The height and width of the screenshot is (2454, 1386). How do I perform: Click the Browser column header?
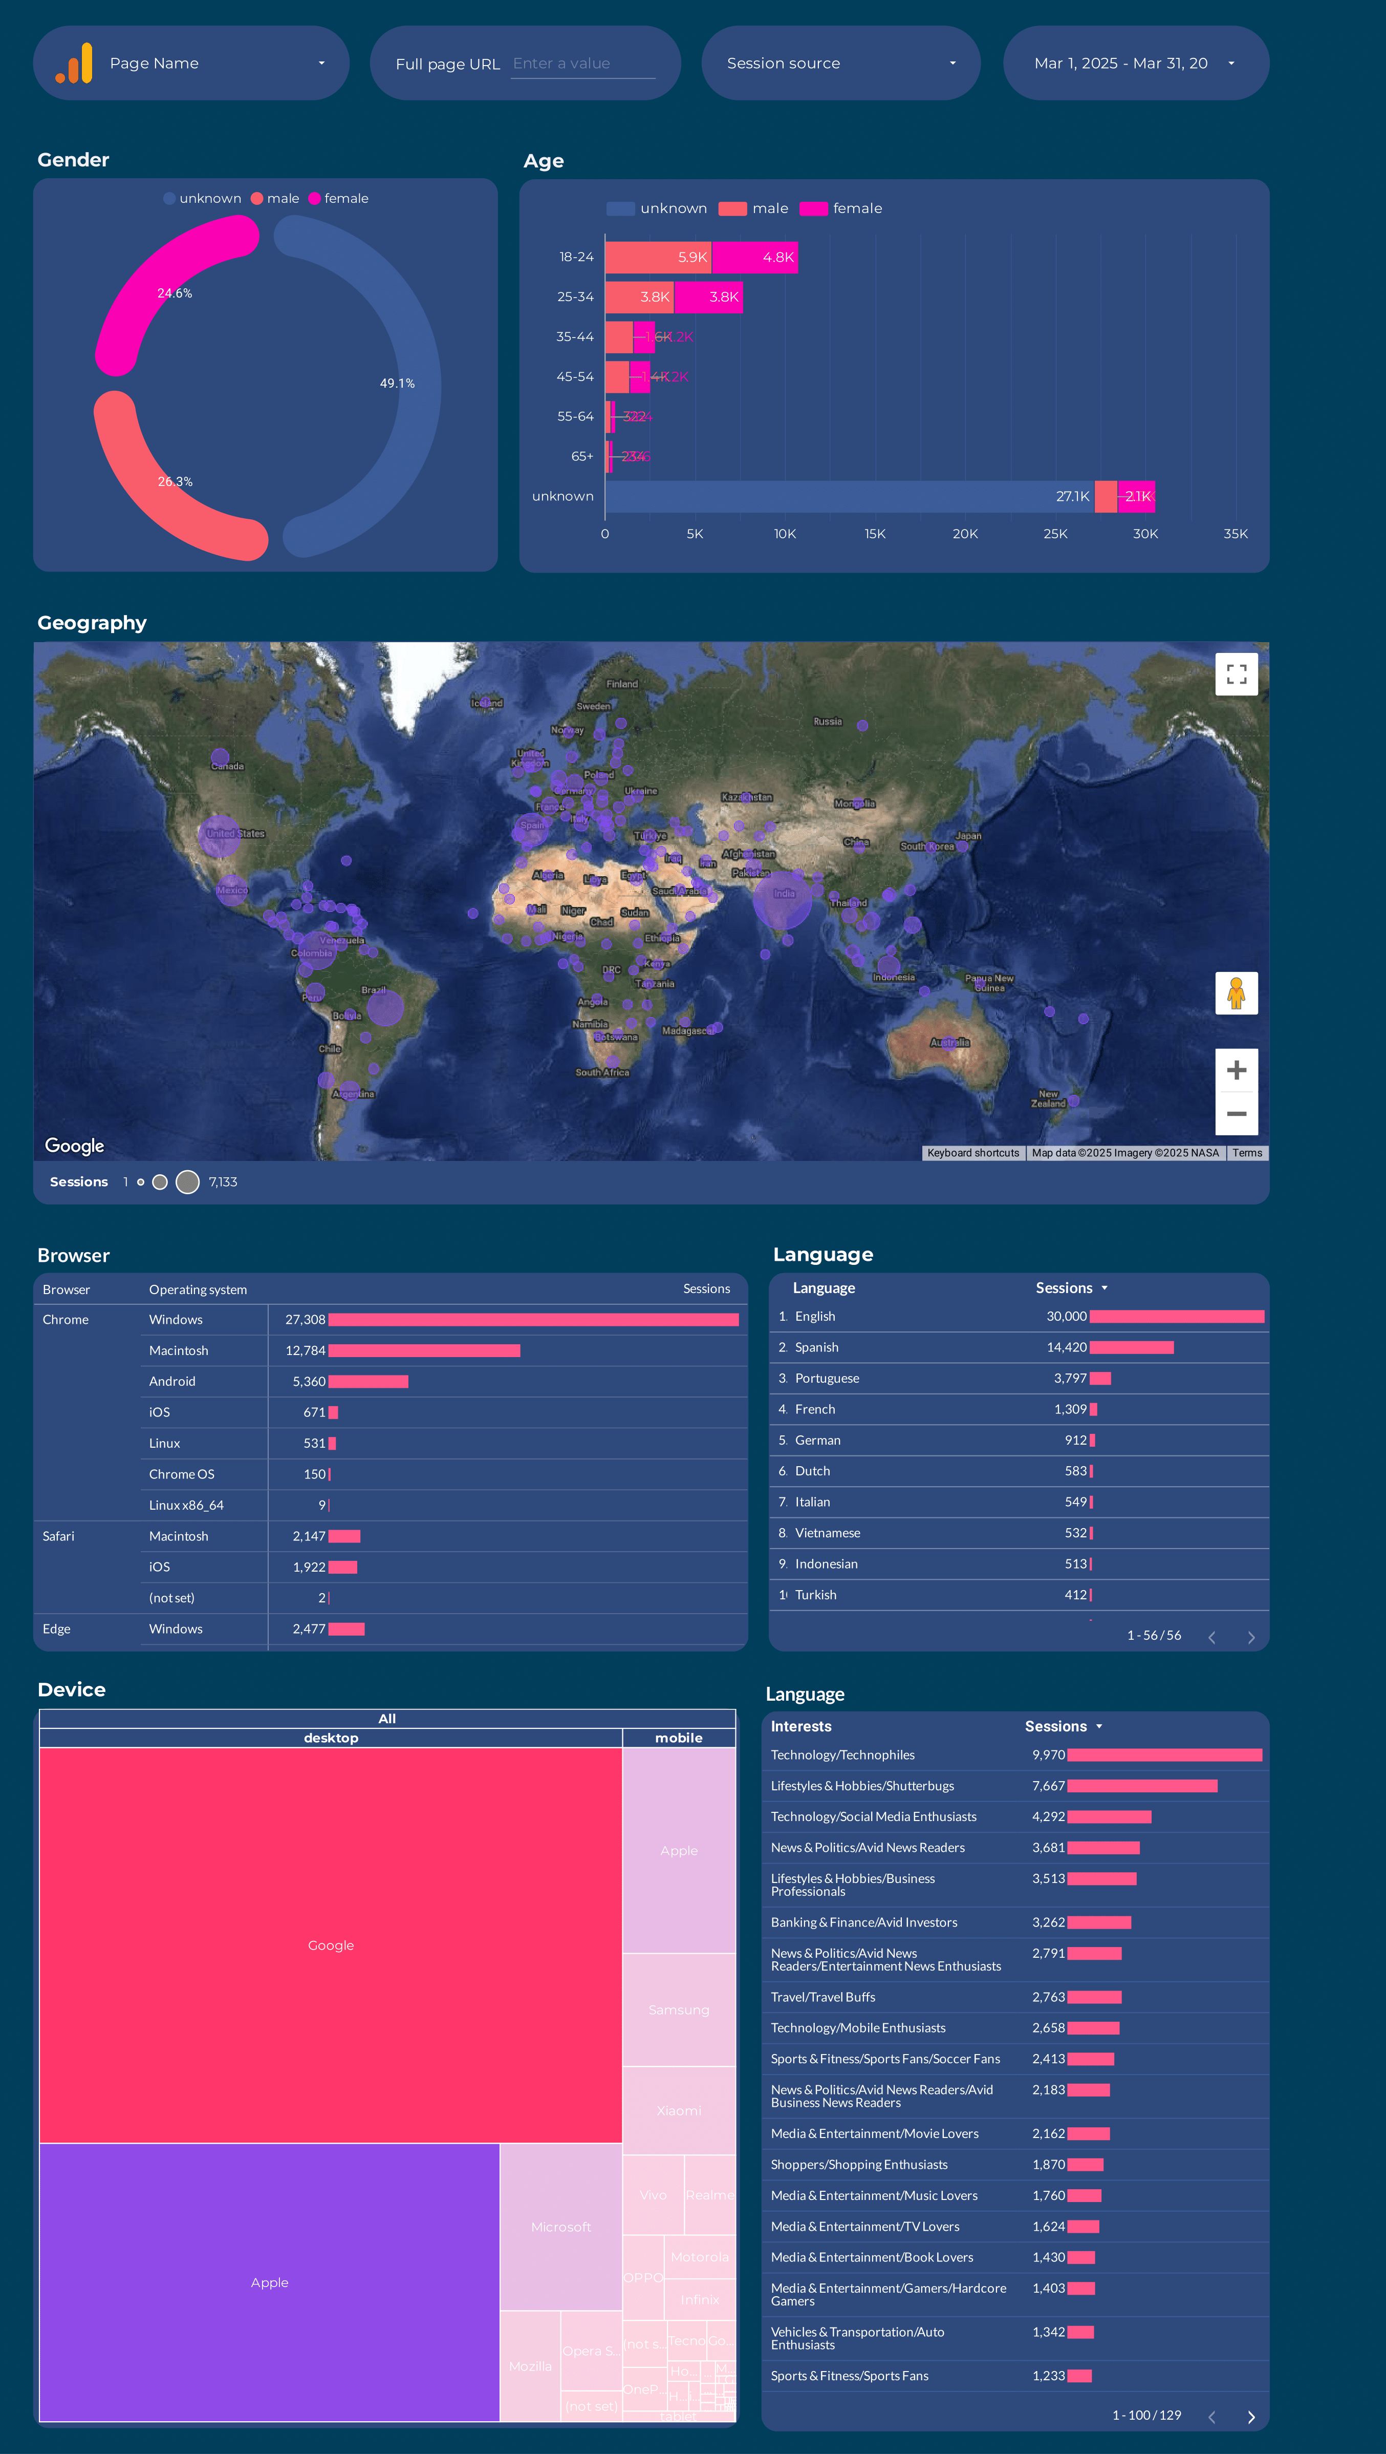(66, 1289)
